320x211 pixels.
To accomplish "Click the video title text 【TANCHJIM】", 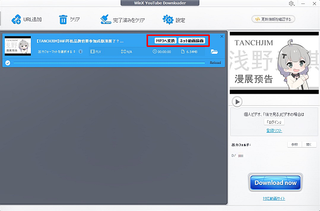I will tap(80, 41).
